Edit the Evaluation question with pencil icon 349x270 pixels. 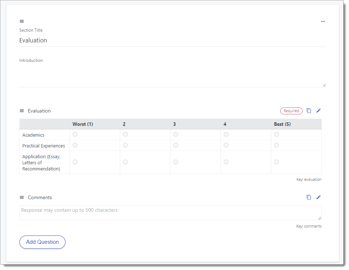pos(318,111)
